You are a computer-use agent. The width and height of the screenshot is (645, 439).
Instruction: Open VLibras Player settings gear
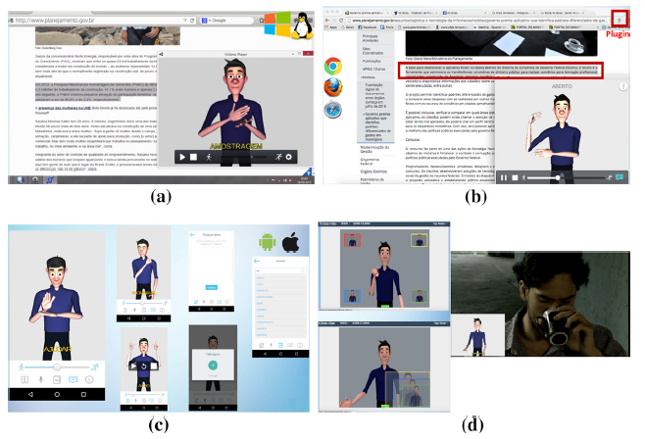(x=288, y=157)
